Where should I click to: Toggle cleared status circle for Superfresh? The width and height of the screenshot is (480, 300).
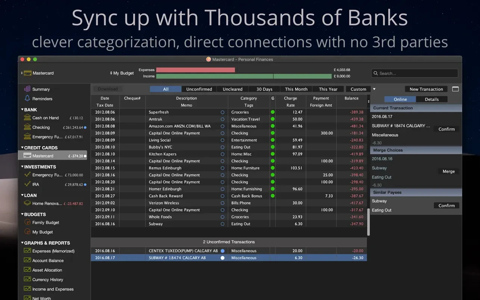coord(222,112)
